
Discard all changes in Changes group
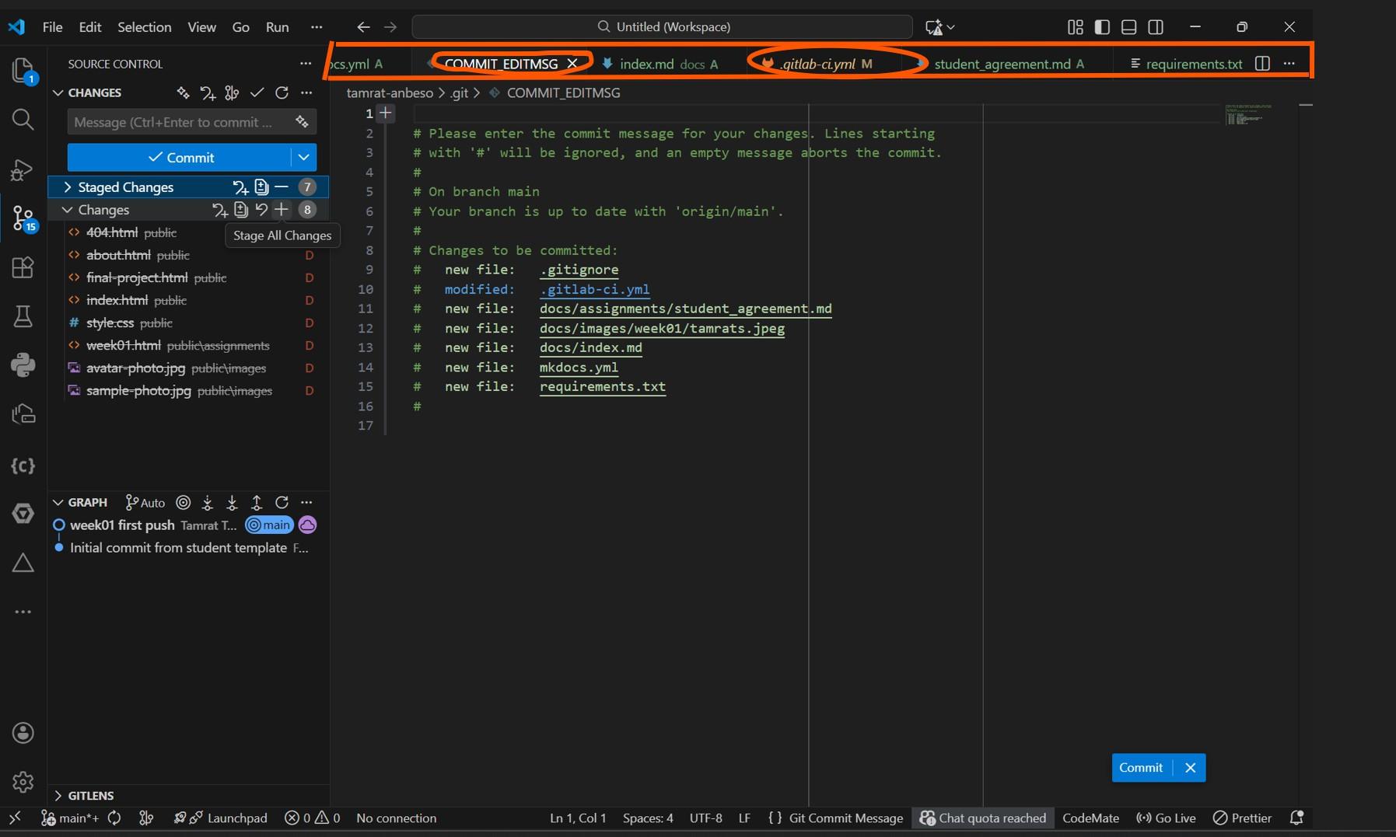pos(261,209)
